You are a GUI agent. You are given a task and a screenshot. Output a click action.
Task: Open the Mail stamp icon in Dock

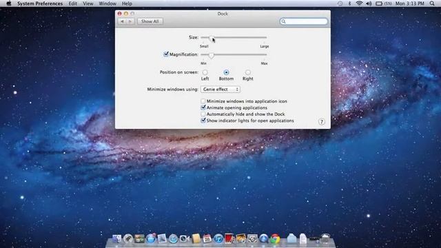pyautogui.click(x=162, y=239)
